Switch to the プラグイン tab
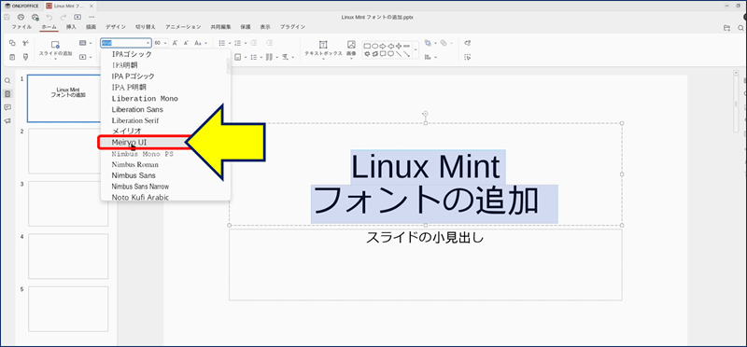747x347 pixels. (292, 27)
